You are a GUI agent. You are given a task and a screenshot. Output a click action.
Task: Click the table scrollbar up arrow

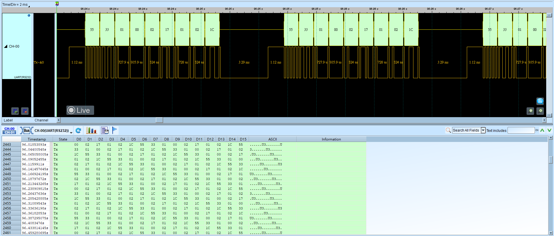[551, 138]
